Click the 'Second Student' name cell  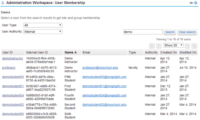tap(70, 106)
